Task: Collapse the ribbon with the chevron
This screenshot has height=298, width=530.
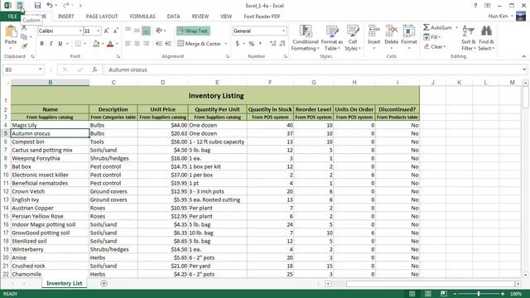Action: tap(524, 56)
